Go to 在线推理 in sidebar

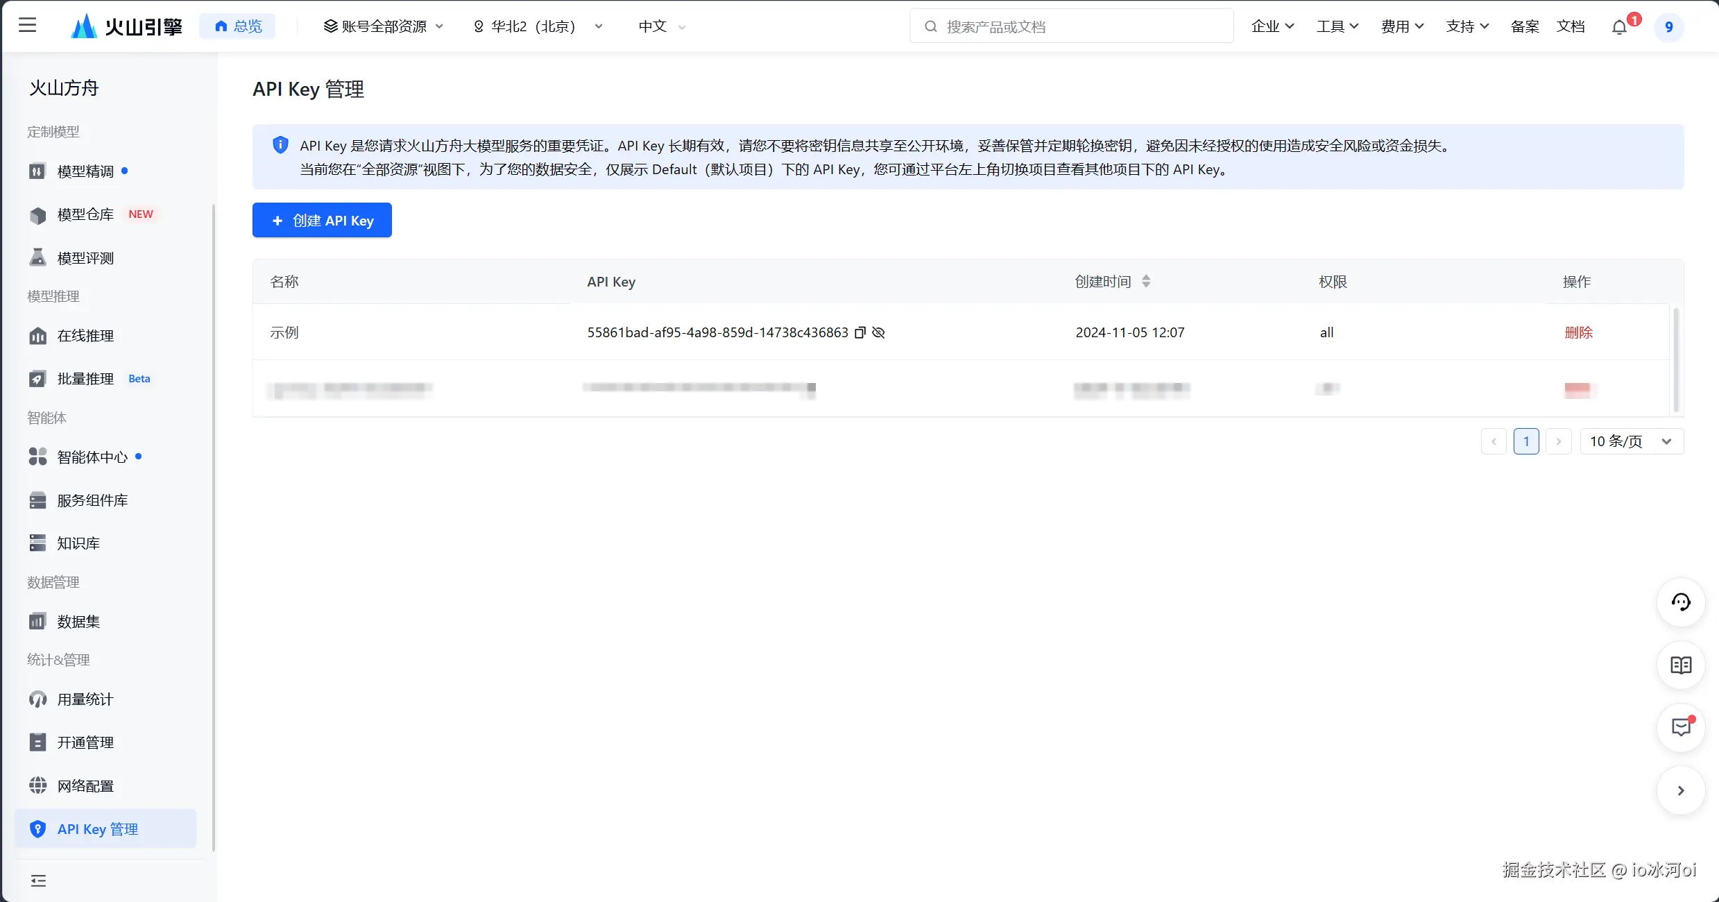pyautogui.click(x=85, y=336)
